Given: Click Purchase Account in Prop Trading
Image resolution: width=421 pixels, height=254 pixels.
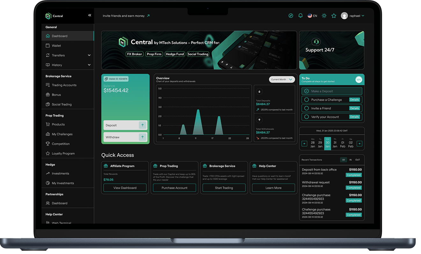Looking at the screenshot, I should 174,188.
